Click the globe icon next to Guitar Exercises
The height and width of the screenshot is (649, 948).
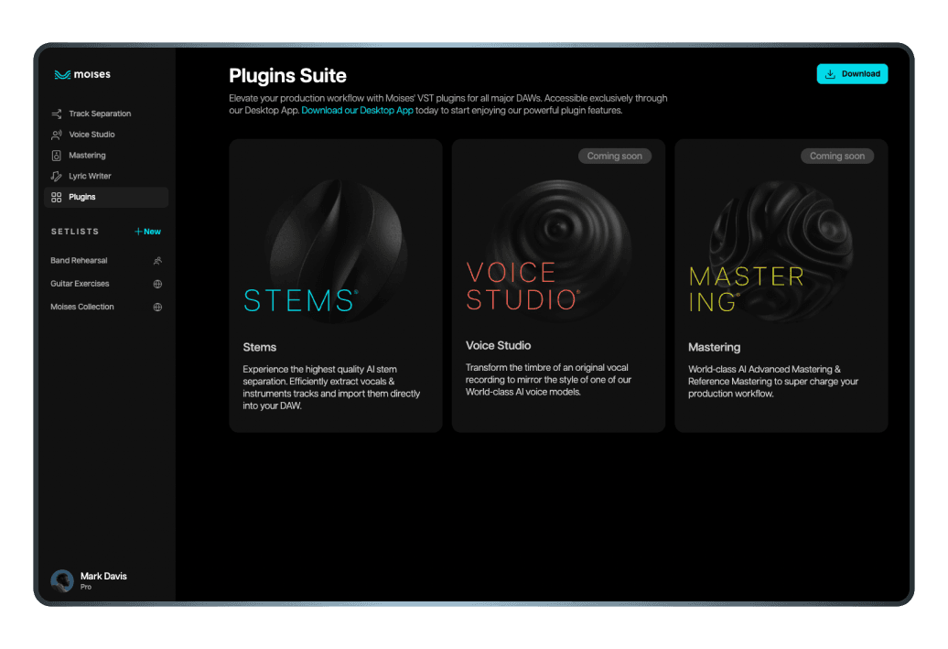tap(157, 284)
